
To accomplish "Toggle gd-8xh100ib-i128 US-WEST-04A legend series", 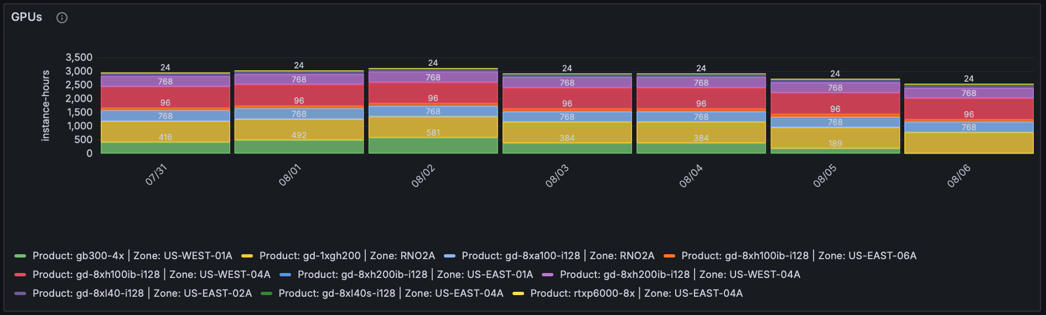I will 151,275.
